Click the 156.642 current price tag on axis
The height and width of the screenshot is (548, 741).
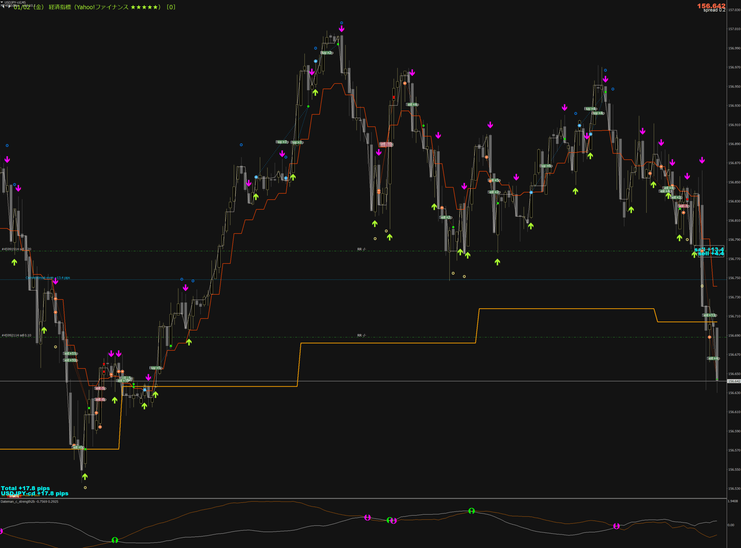[x=734, y=381]
